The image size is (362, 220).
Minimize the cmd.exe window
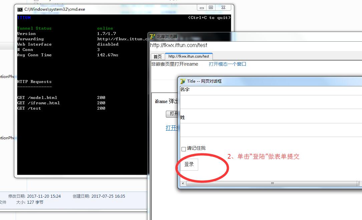coord(202,8)
